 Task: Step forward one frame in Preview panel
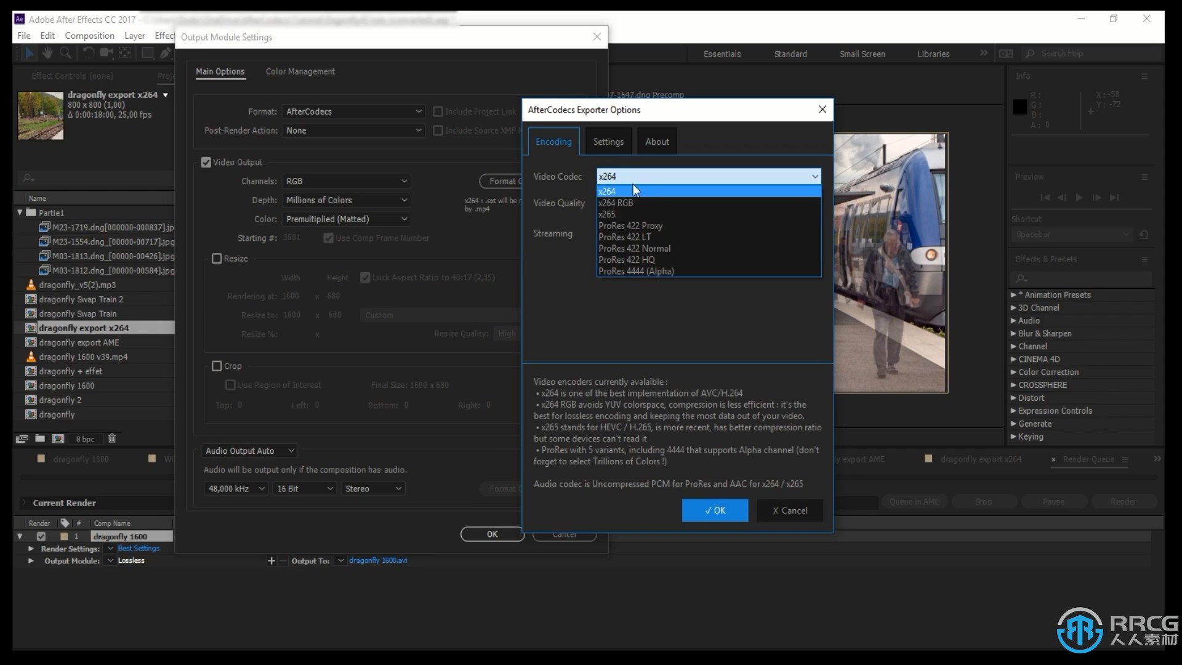point(1096,198)
